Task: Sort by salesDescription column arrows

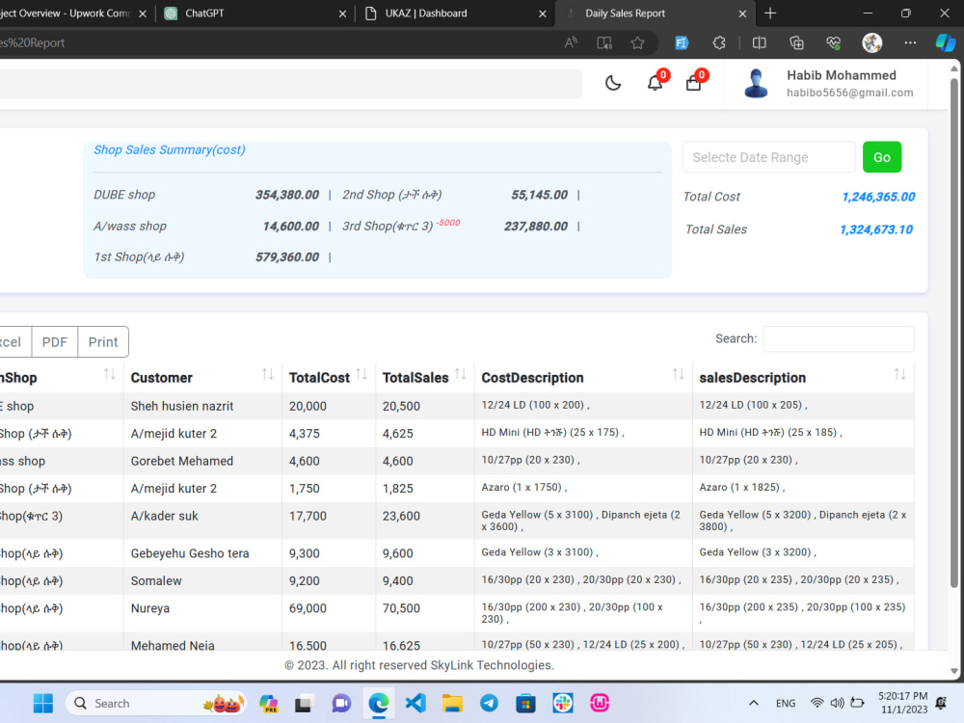Action: [x=899, y=374]
